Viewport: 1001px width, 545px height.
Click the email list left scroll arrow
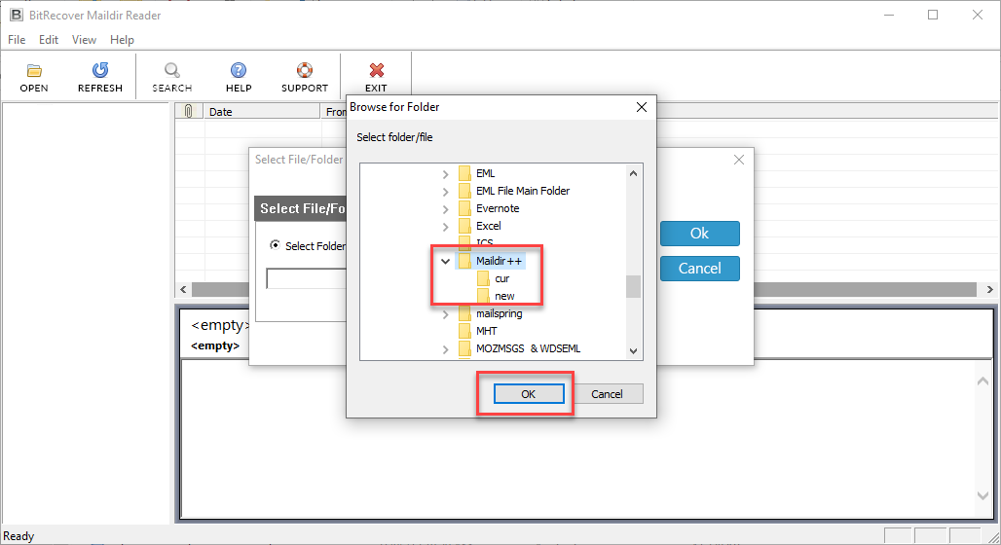tap(184, 290)
